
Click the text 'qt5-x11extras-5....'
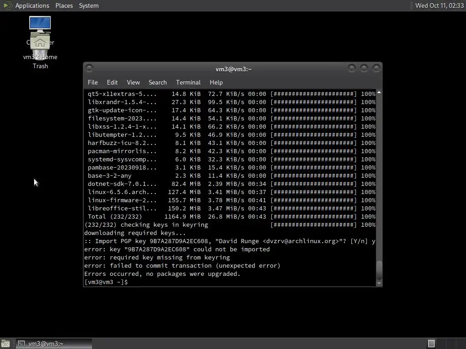click(122, 94)
